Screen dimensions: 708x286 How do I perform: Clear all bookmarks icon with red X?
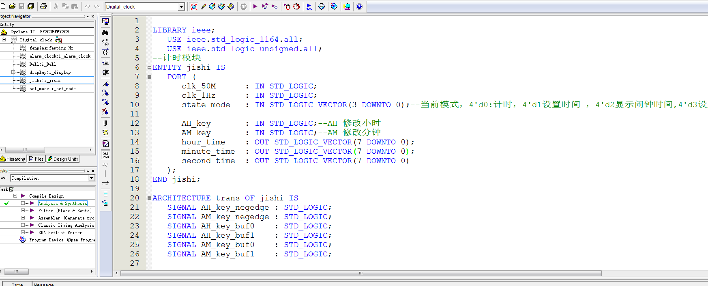[x=105, y=111]
